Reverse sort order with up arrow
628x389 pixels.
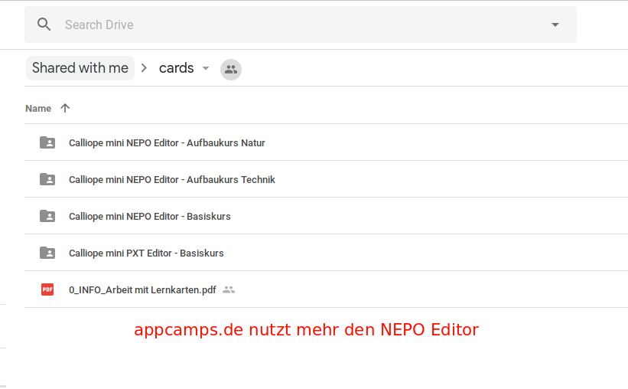tap(65, 108)
